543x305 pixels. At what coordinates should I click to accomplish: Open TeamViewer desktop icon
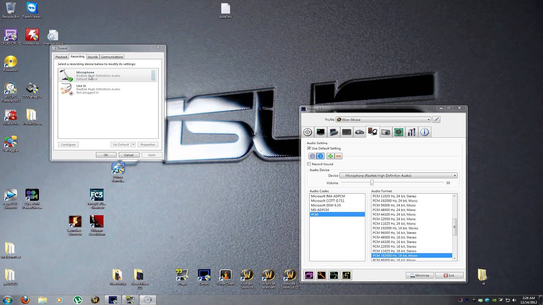pyautogui.click(x=32, y=11)
